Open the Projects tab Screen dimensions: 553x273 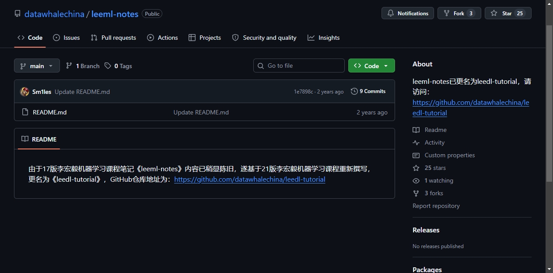(204, 38)
